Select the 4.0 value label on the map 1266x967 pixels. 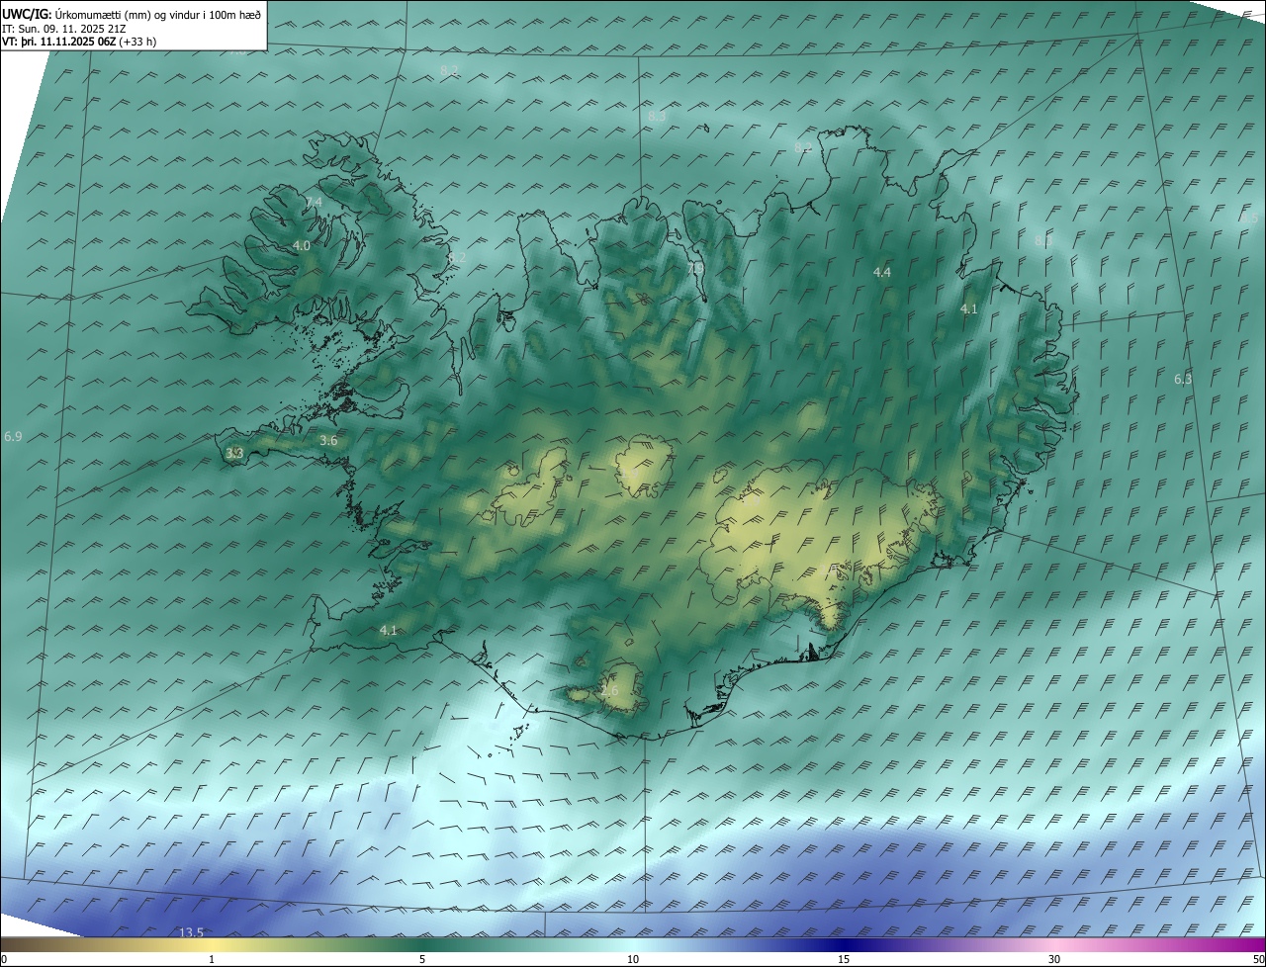click(x=302, y=245)
